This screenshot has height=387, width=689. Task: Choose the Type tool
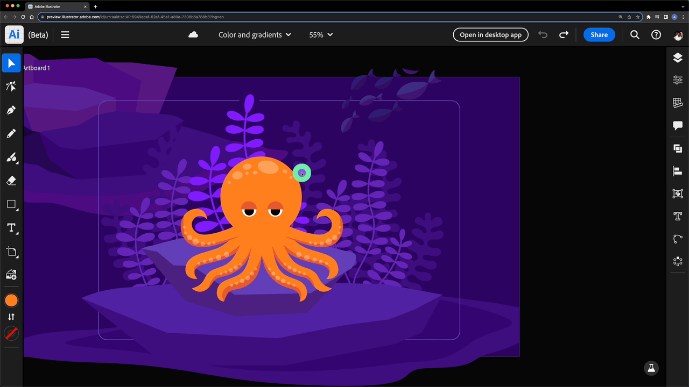tap(11, 228)
